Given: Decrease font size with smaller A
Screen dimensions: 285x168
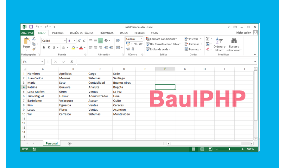Looking at the screenshot, I should point(84,41).
